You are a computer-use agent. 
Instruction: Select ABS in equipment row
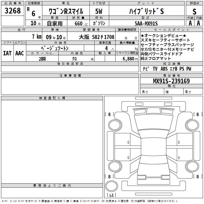tap(164, 69)
